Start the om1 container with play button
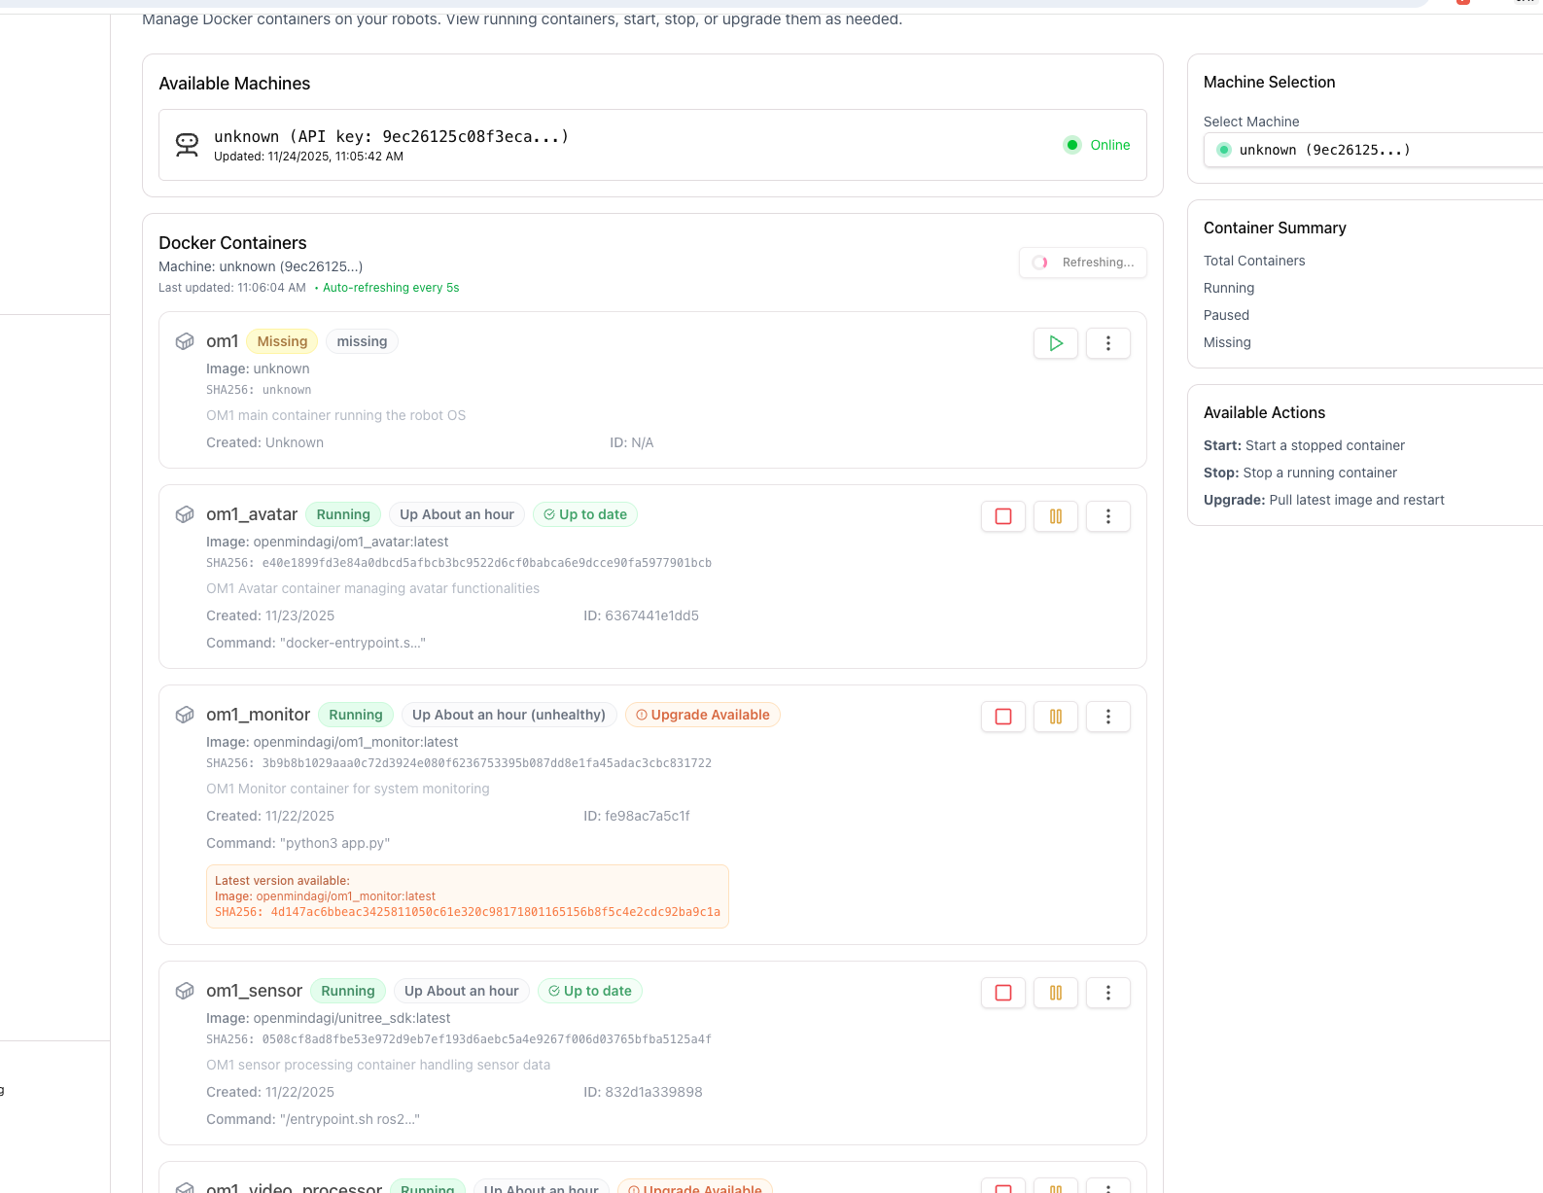Image resolution: width=1543 pixels, height=1193 pixels. 1056,343
